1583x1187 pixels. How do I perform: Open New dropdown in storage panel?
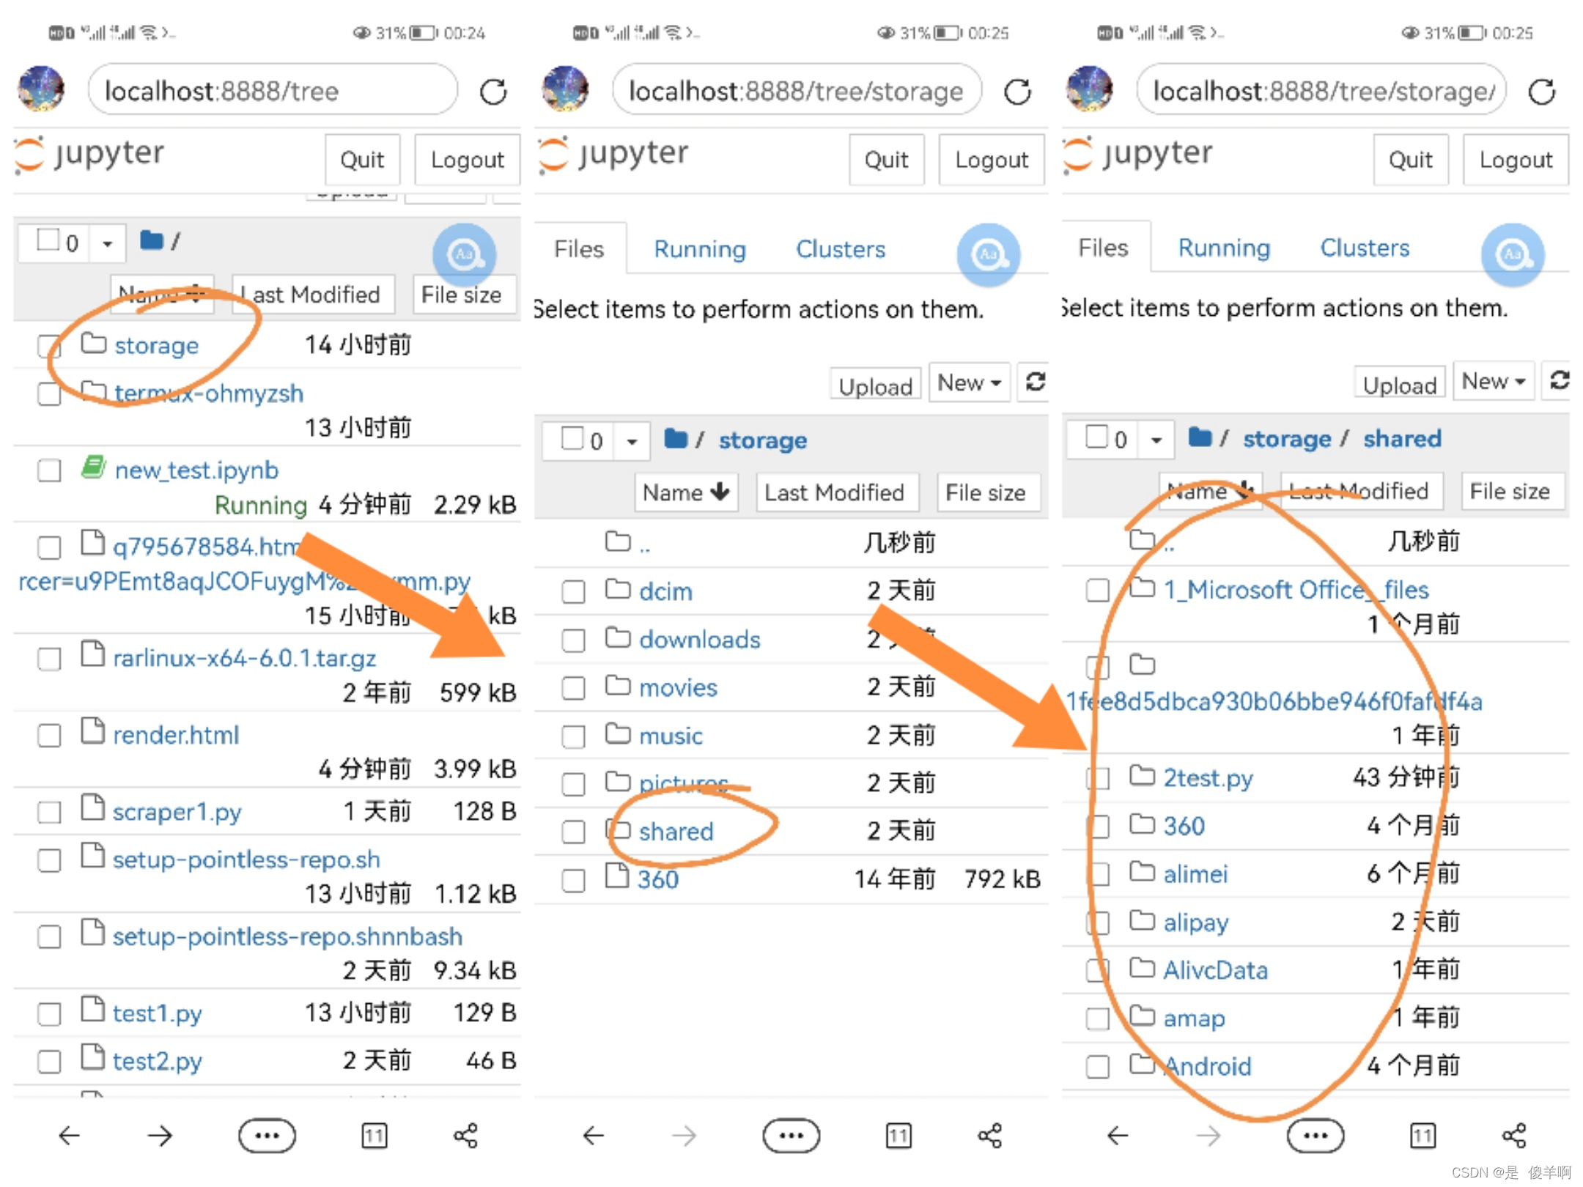coord(969,382)
